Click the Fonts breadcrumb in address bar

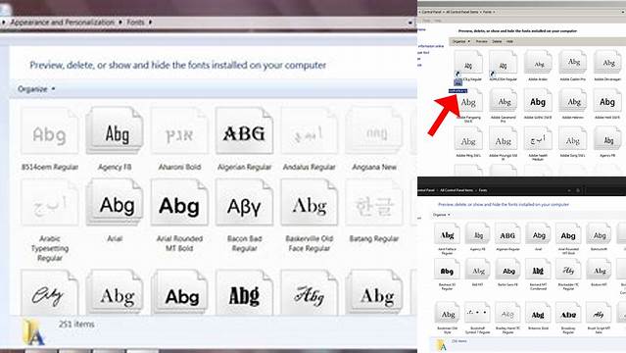135,22
